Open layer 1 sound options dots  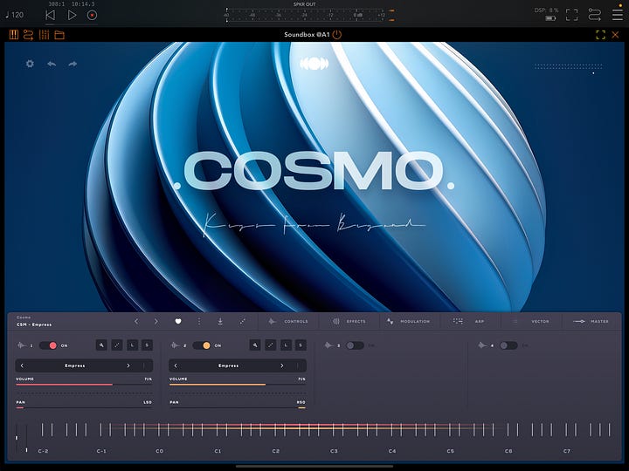click(143, 365)
